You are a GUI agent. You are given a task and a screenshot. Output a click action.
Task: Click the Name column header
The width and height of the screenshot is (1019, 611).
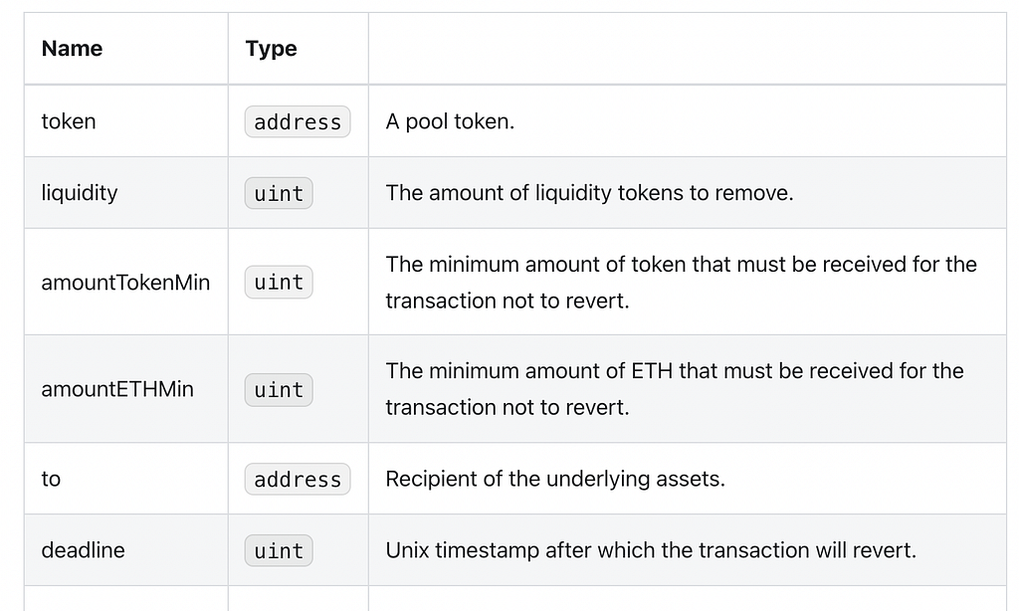coord(72,49)
